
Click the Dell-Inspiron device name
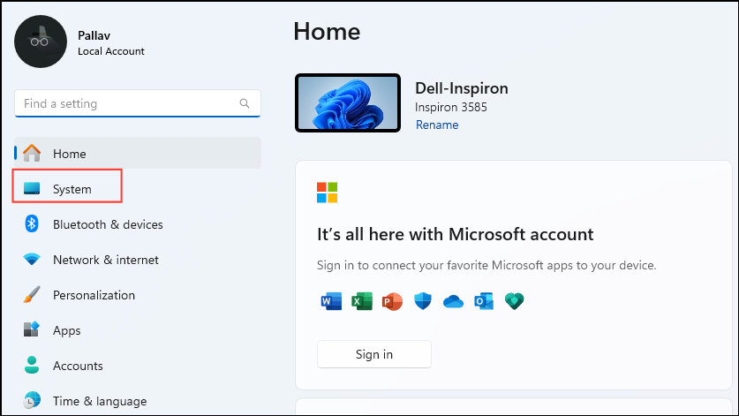462,88
